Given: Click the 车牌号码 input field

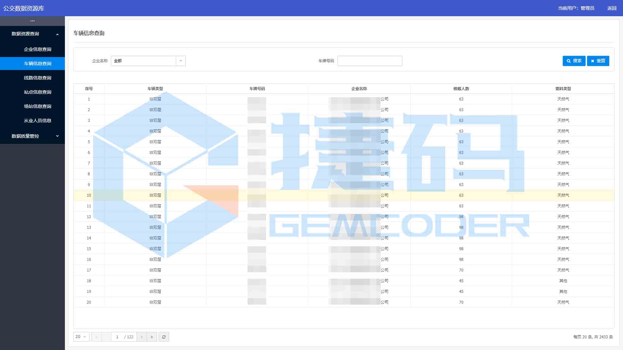Looking at the screenshot, I should click(370, 61).
